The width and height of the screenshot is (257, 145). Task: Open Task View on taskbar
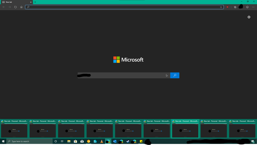click(62, 141)
